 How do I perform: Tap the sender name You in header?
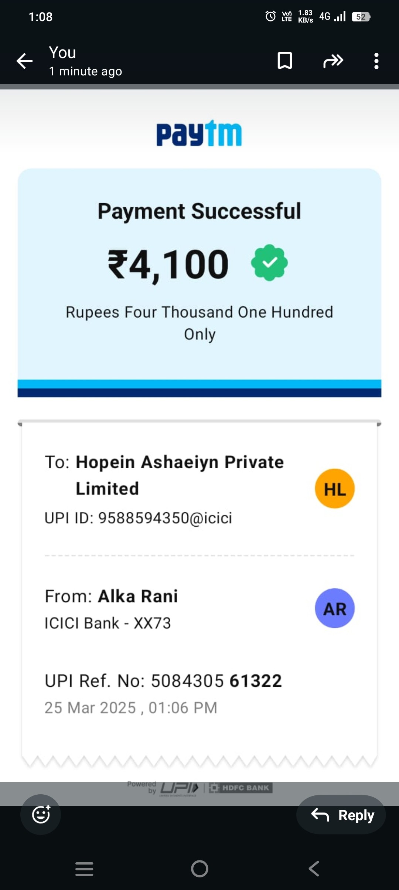62,52
